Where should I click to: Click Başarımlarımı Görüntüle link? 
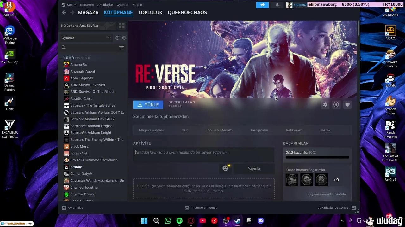pyautogui.click(x=327, y=194)
